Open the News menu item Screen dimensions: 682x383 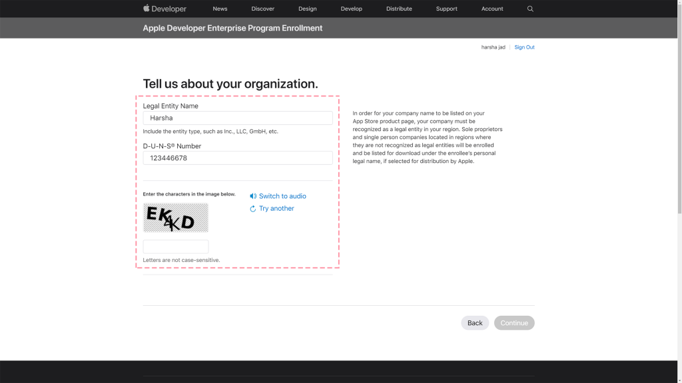(x=220, y=9)
